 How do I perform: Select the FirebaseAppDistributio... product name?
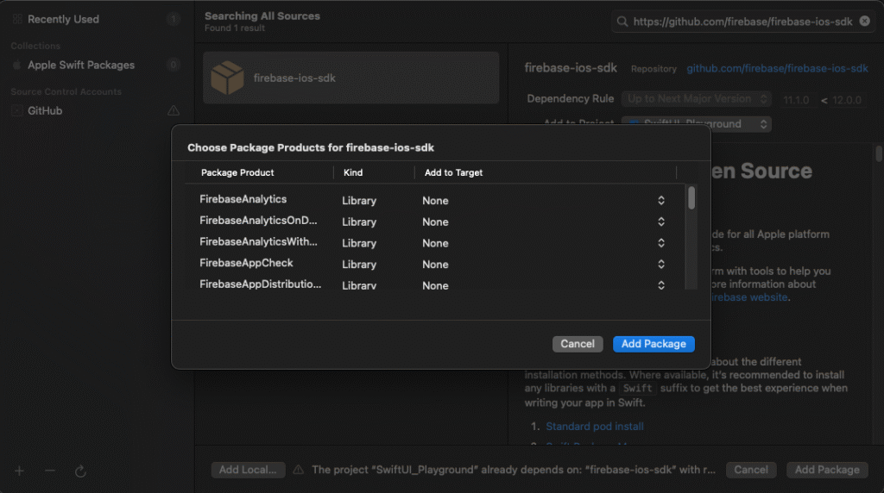[x=260, y=284]
